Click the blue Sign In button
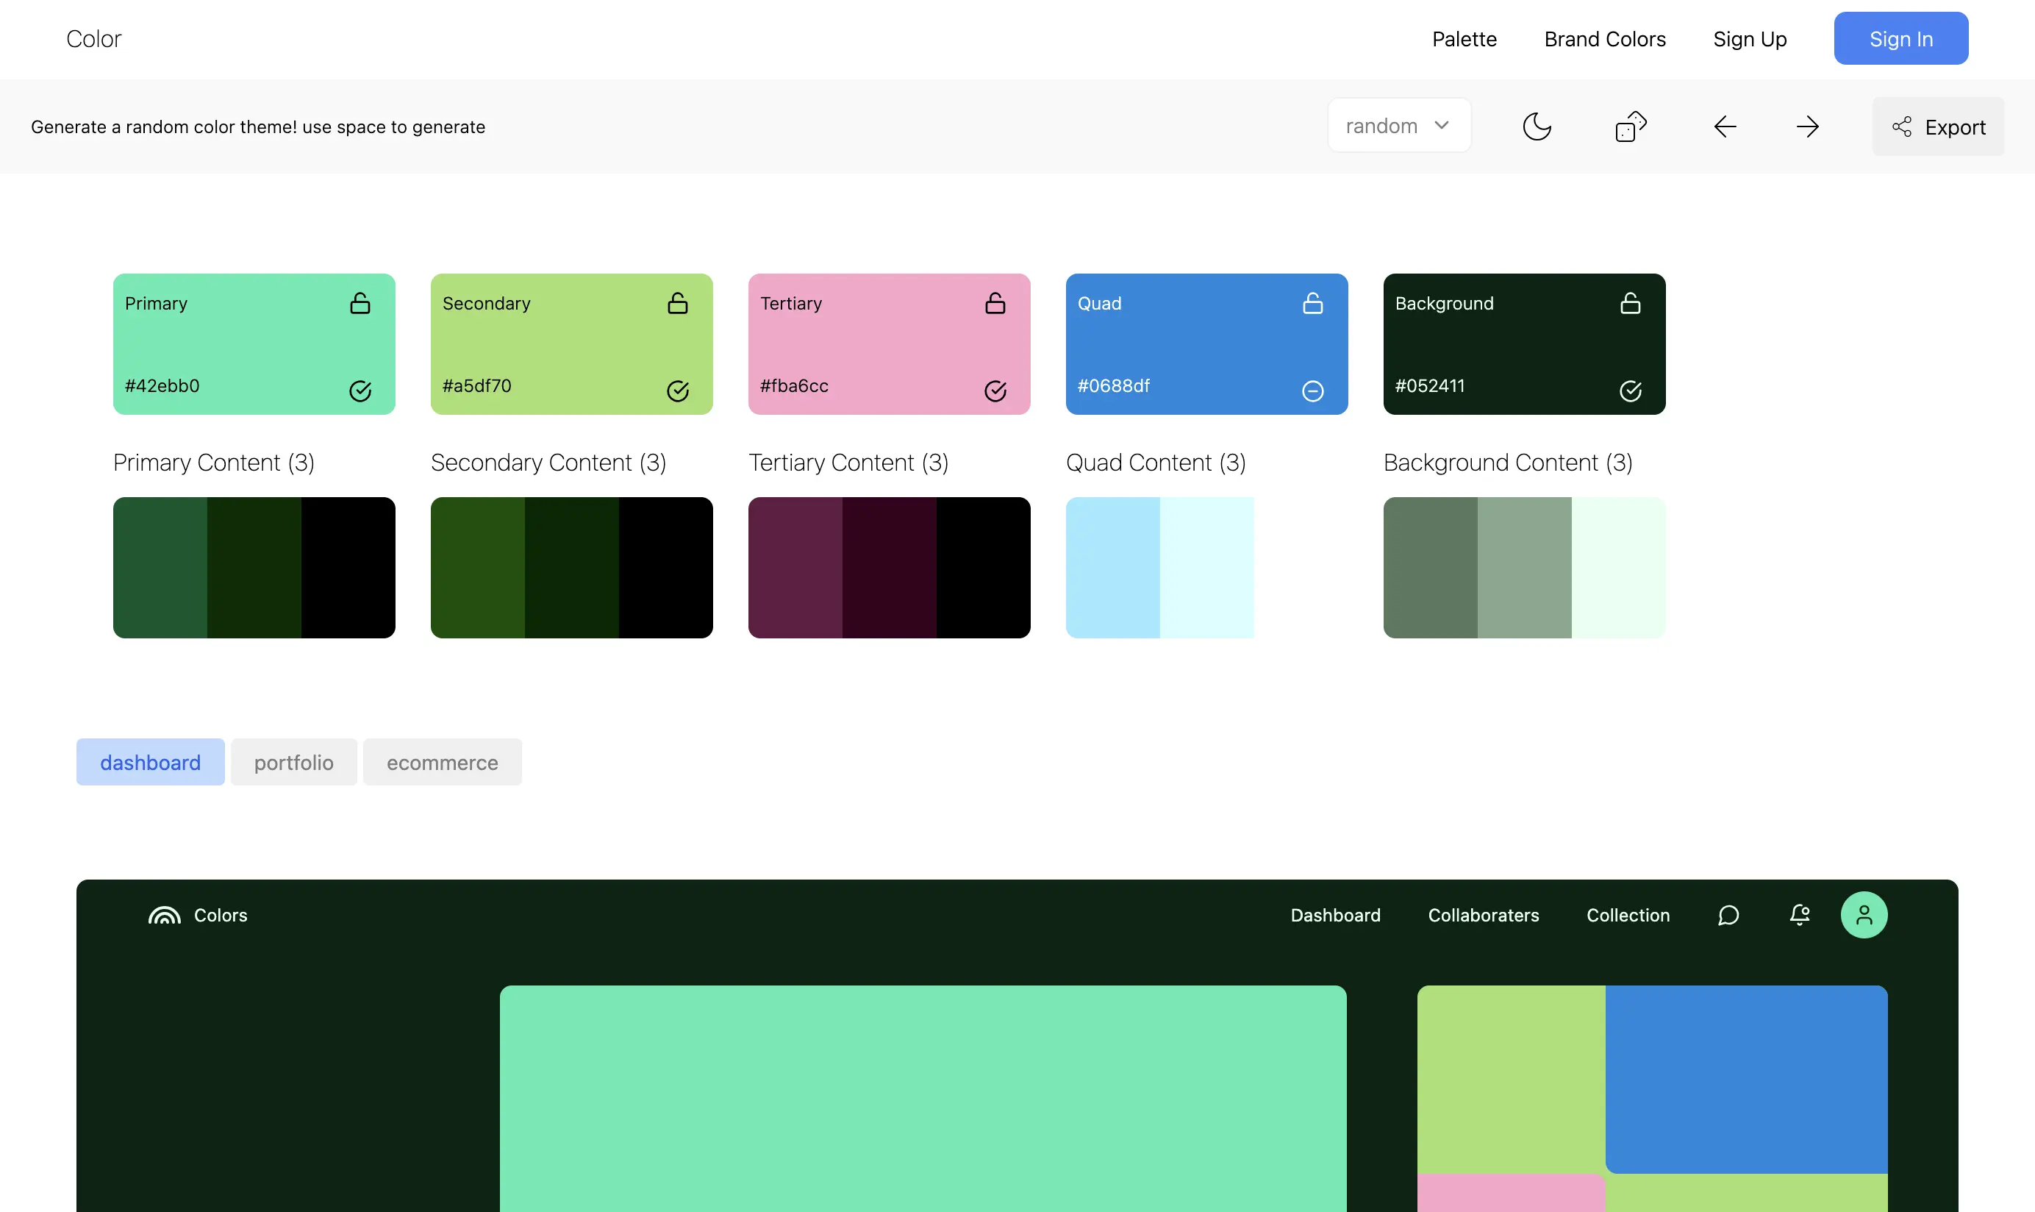 (x=1901, y=38)
